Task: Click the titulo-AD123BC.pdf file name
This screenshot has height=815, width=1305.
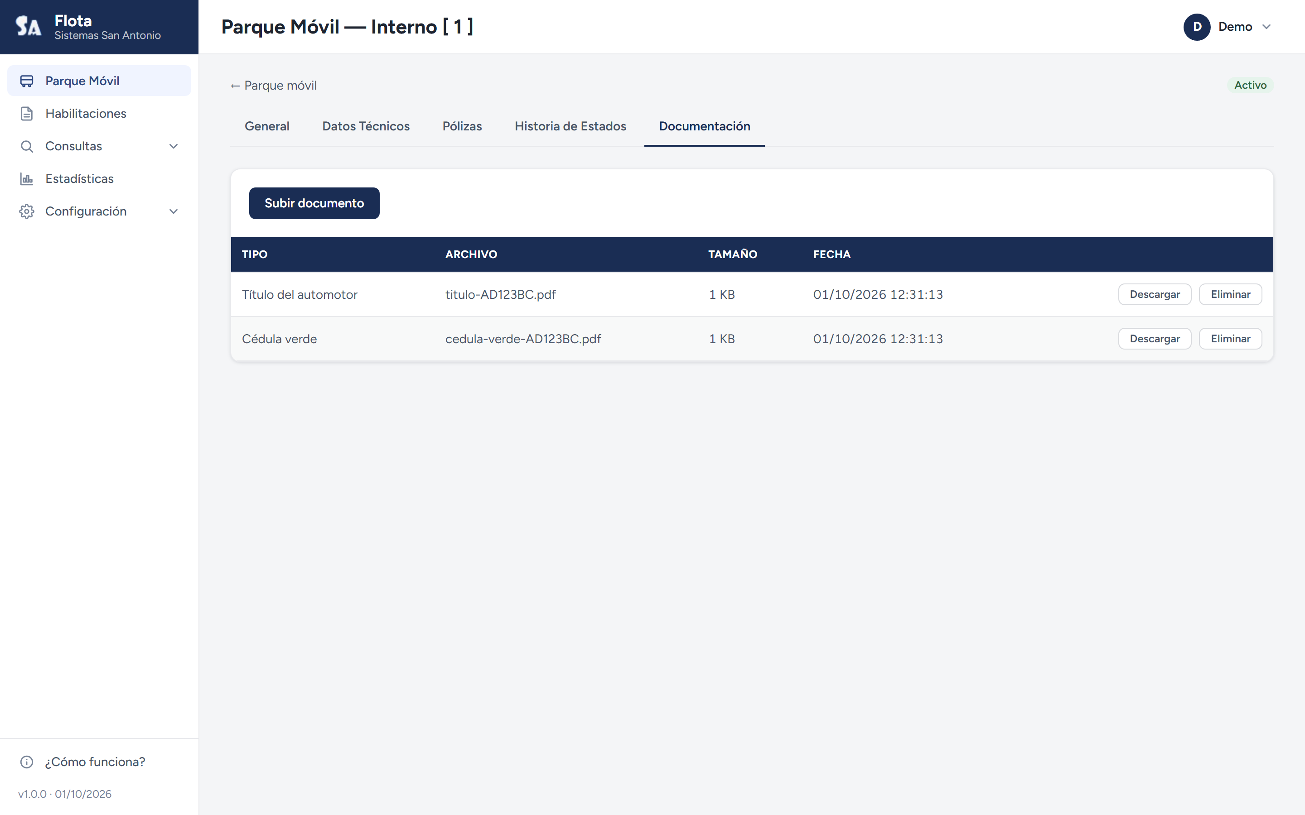Action: coord(500,294)
